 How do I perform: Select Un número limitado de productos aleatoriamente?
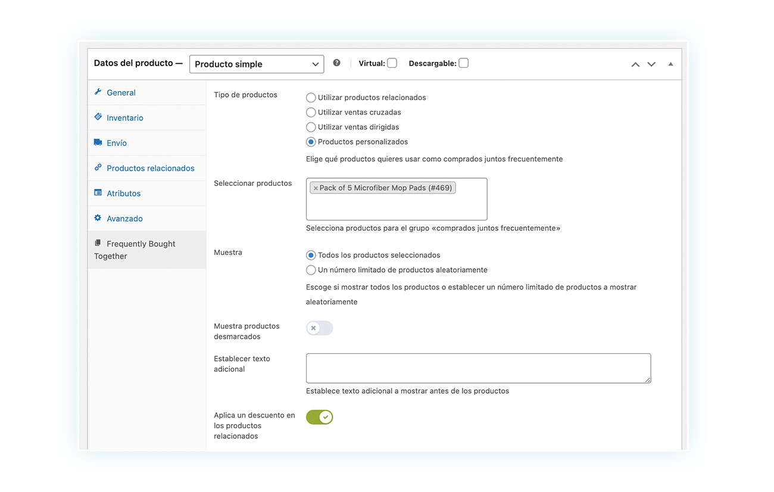tap(311, 270)
